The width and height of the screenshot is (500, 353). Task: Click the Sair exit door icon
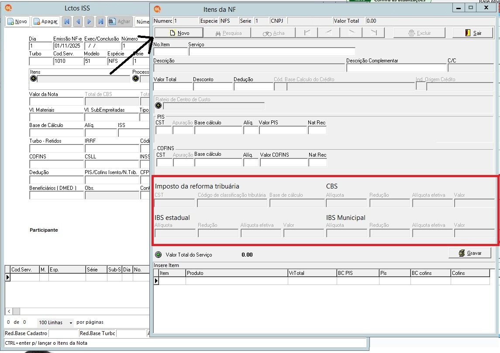point(468,33)
